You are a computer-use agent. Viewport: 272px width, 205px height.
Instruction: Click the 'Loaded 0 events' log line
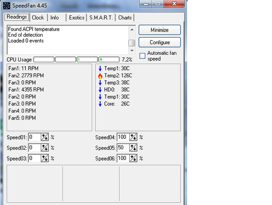[x=26, y=41]
